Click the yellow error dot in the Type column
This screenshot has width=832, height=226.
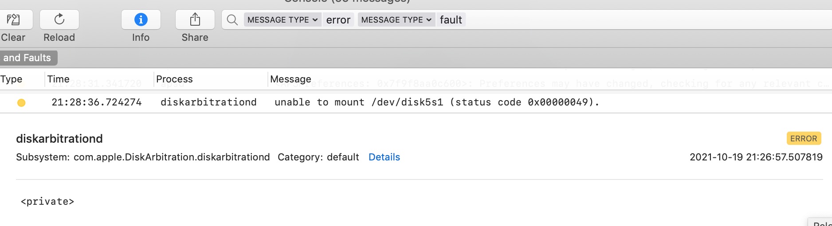(x=21, y=103)
